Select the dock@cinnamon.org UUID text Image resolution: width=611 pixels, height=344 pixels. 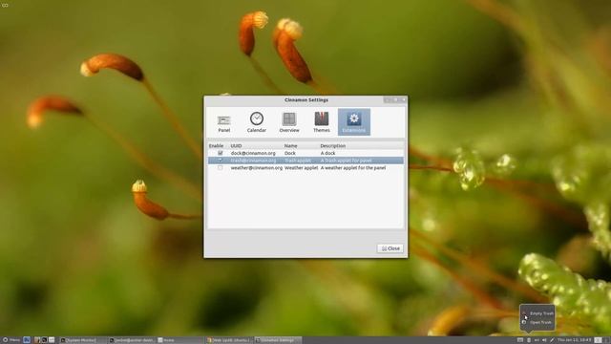253,153
